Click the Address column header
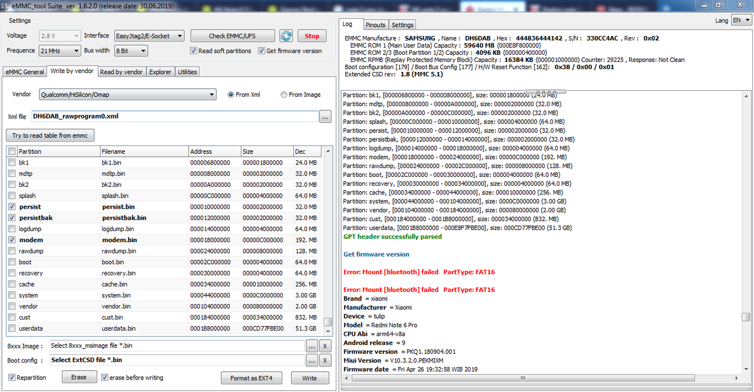Image resolution: width=754 pixels, height=392 pixels. pyautogui.click(x=214, y=151)
